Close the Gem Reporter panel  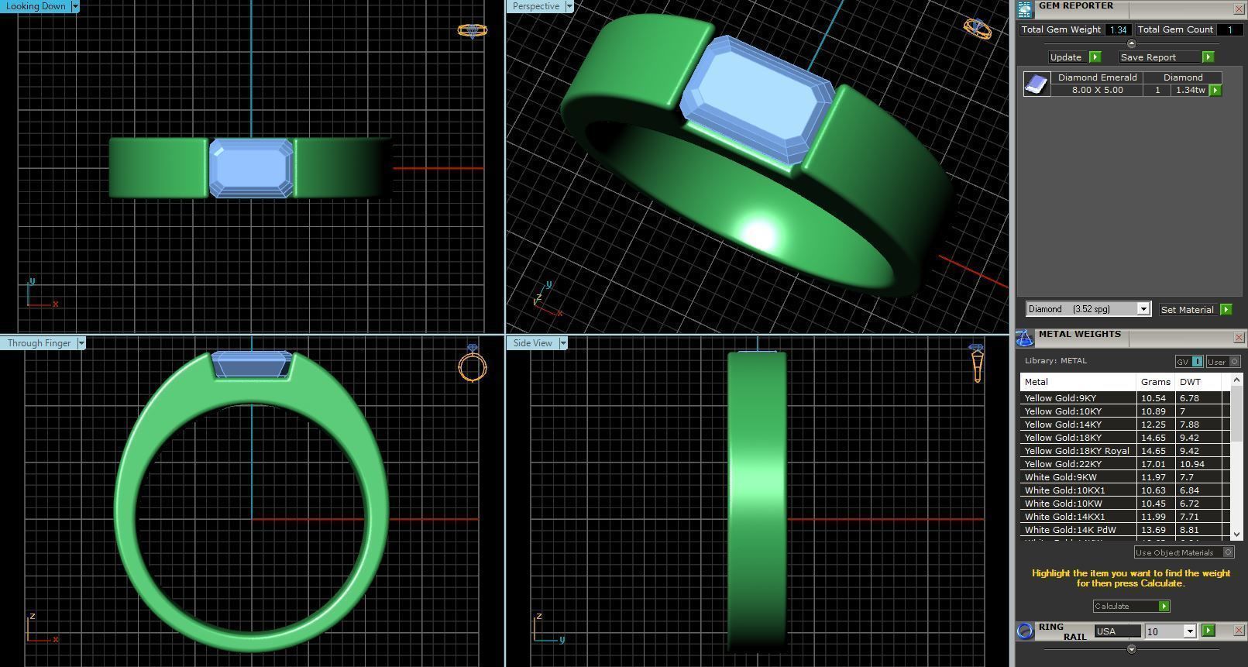click(1239, 9)
